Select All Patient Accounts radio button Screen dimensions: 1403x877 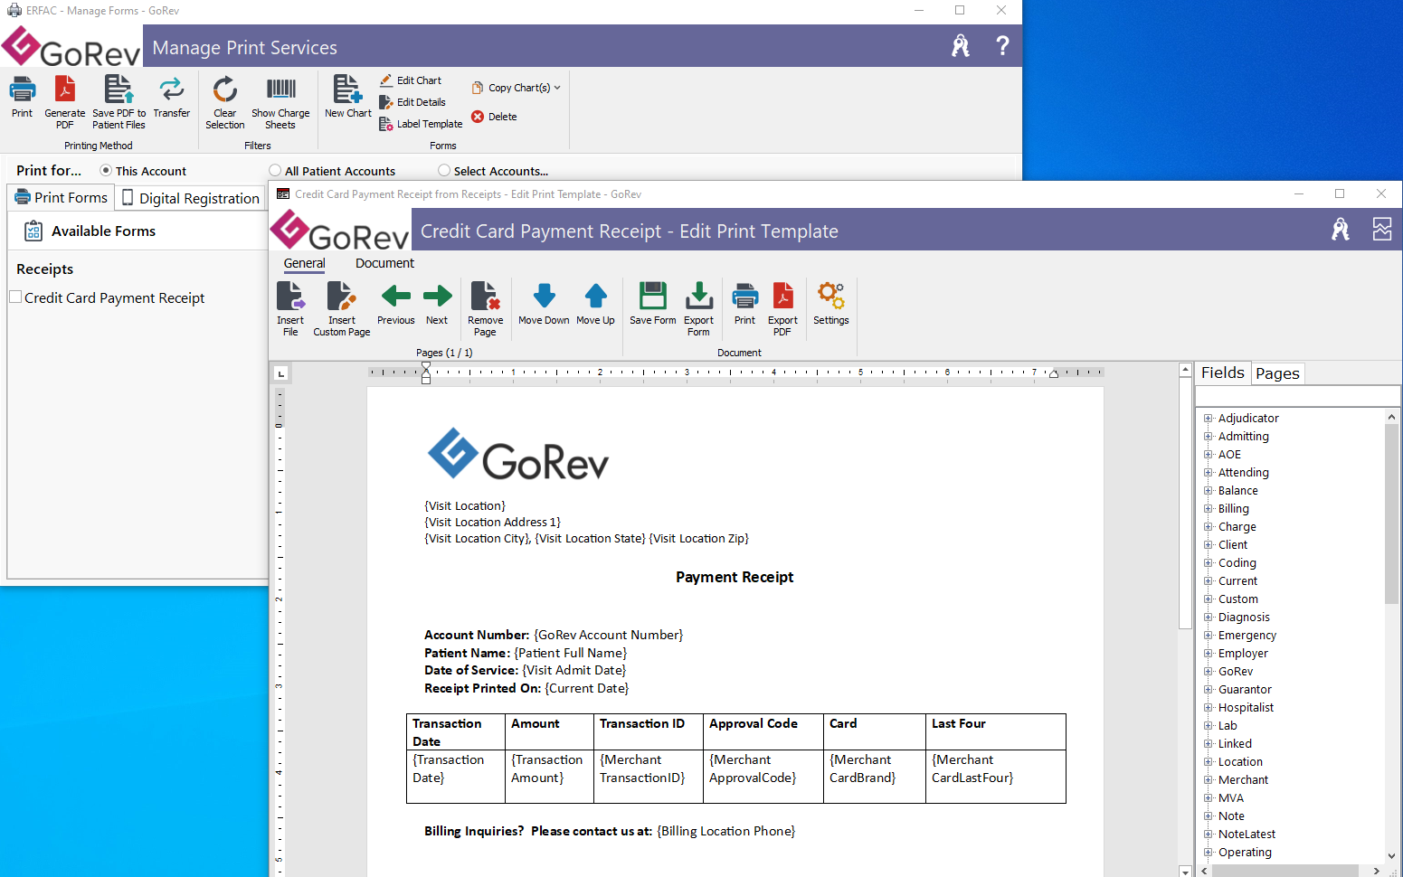[x=275, y=170]
